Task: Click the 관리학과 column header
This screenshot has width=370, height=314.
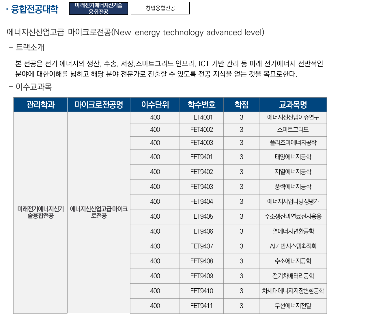Action: tap(40, 105)
